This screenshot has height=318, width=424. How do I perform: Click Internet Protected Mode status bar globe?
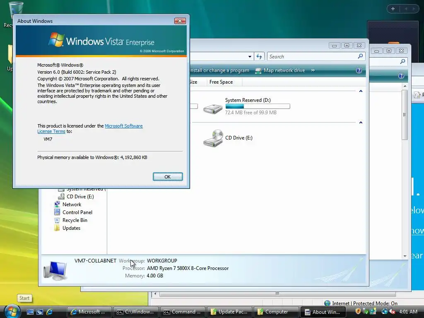tap(327, 303)
